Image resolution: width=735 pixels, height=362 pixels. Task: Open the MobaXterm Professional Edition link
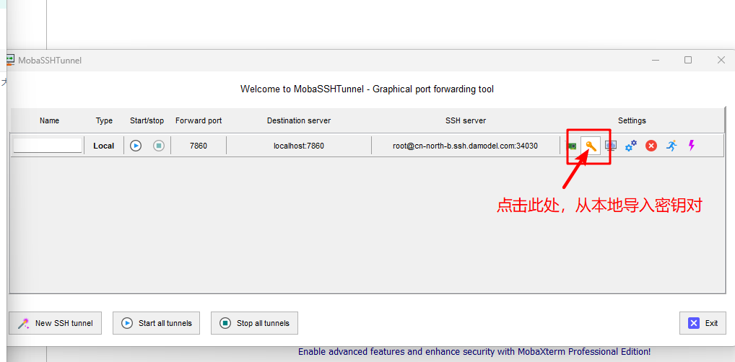pos(474,352)
